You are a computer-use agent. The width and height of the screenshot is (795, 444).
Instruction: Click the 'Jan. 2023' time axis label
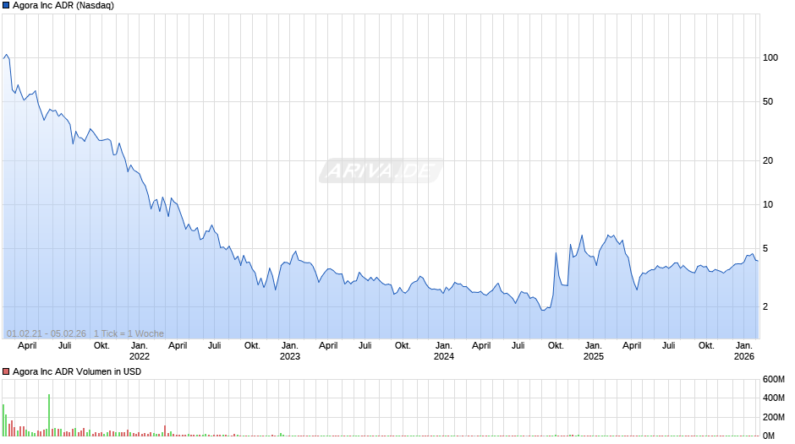point(290,351)
